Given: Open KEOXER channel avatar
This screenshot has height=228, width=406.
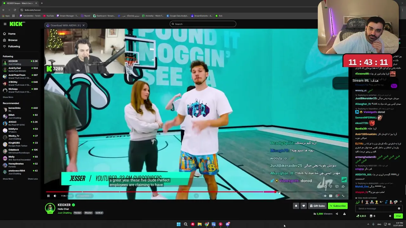Looking at the screenshot, I should pyautogui.click(x=50, y=208).
